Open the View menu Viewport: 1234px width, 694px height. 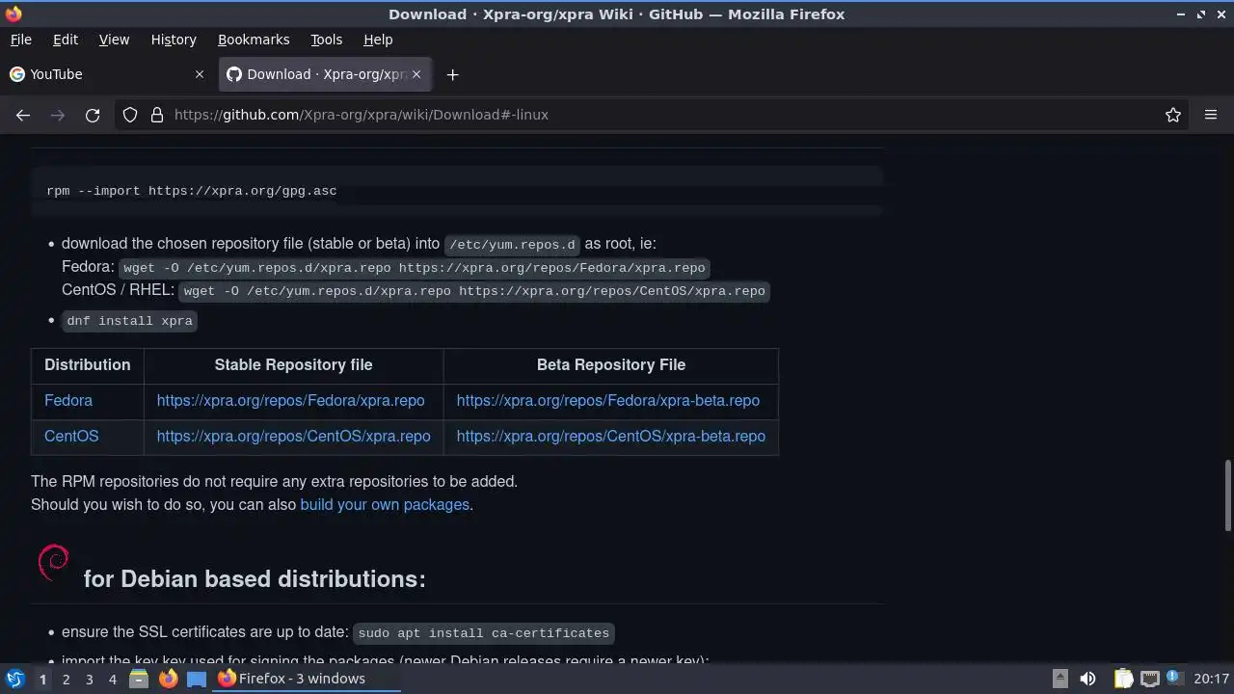click(114, 40)
